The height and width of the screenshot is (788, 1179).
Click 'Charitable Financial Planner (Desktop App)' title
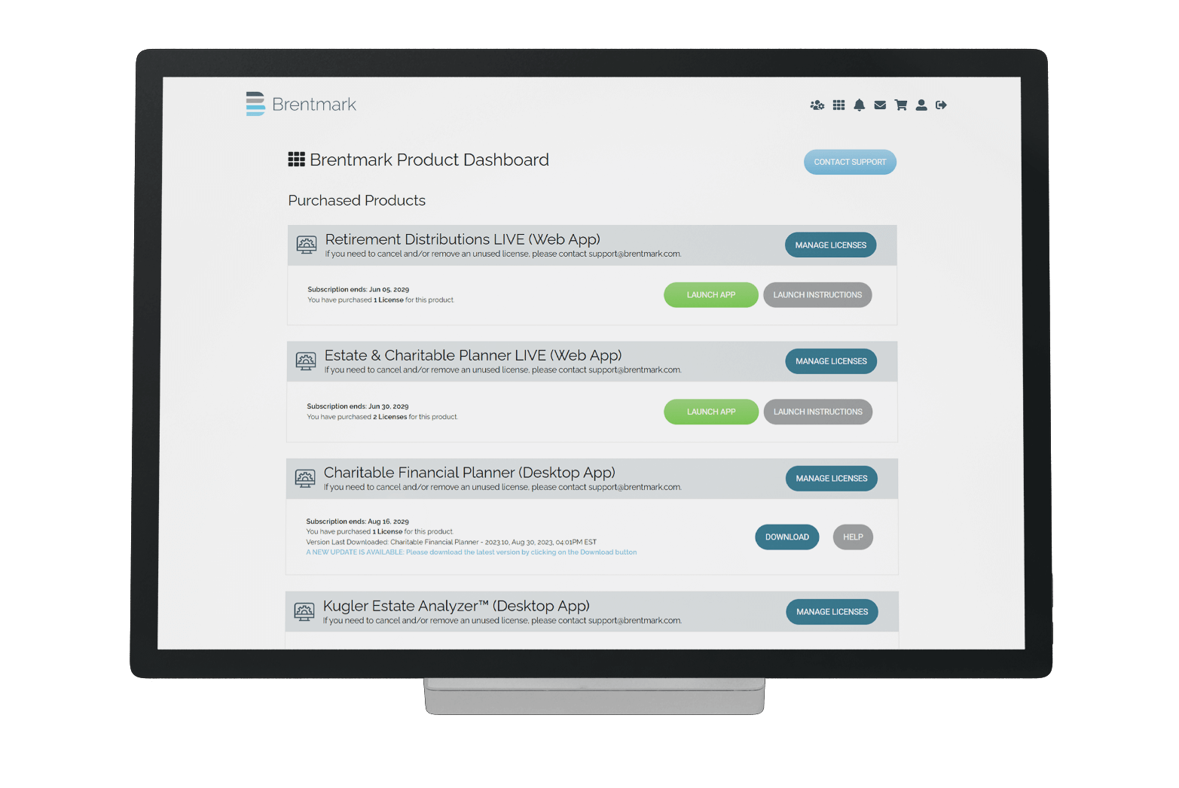[x=469, y=473]
